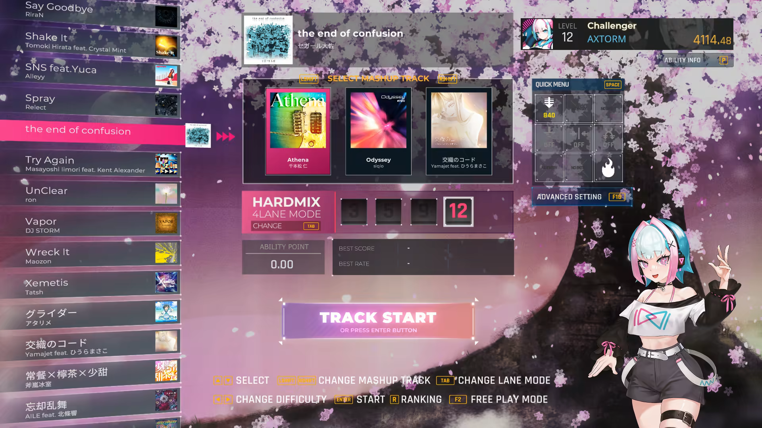The width and height of the screenshot is (762, 428).
Task: Click the AXTORM player avatar icon
Action: click(x=537, y=34)
